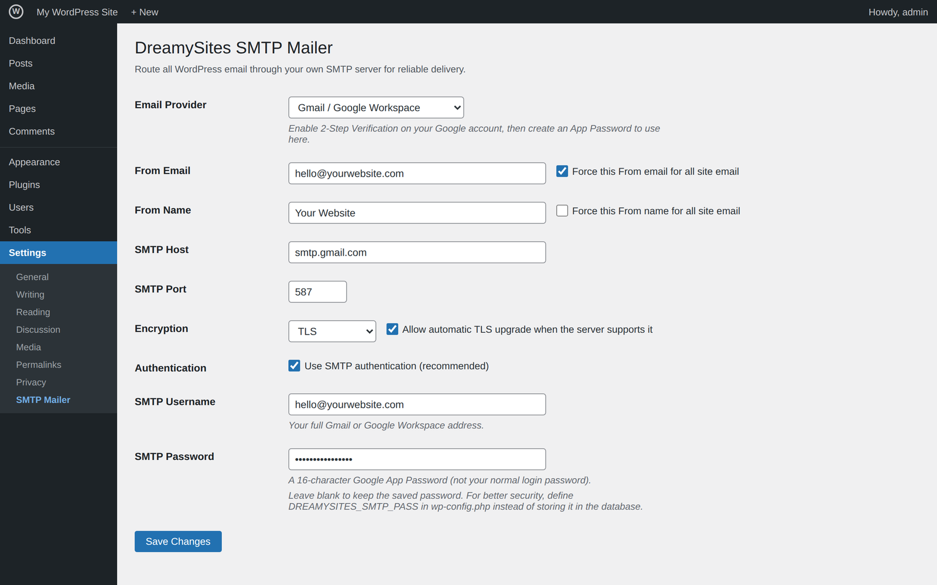Click the SMTP Username field
Viewport: 937px width, 585px height.
(x=417, y=404)
